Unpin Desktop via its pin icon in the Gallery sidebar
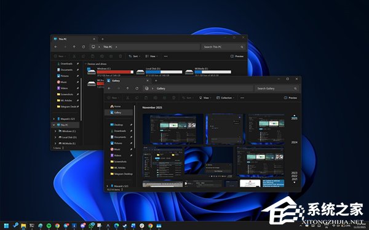Screen dimensions: 369x230 [x=131, y=125]
